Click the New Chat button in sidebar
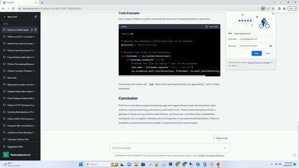 click(16, 17)
